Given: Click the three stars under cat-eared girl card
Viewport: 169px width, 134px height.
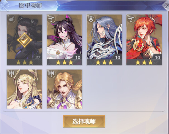Looking at the screenshot, I should (64, 62).
